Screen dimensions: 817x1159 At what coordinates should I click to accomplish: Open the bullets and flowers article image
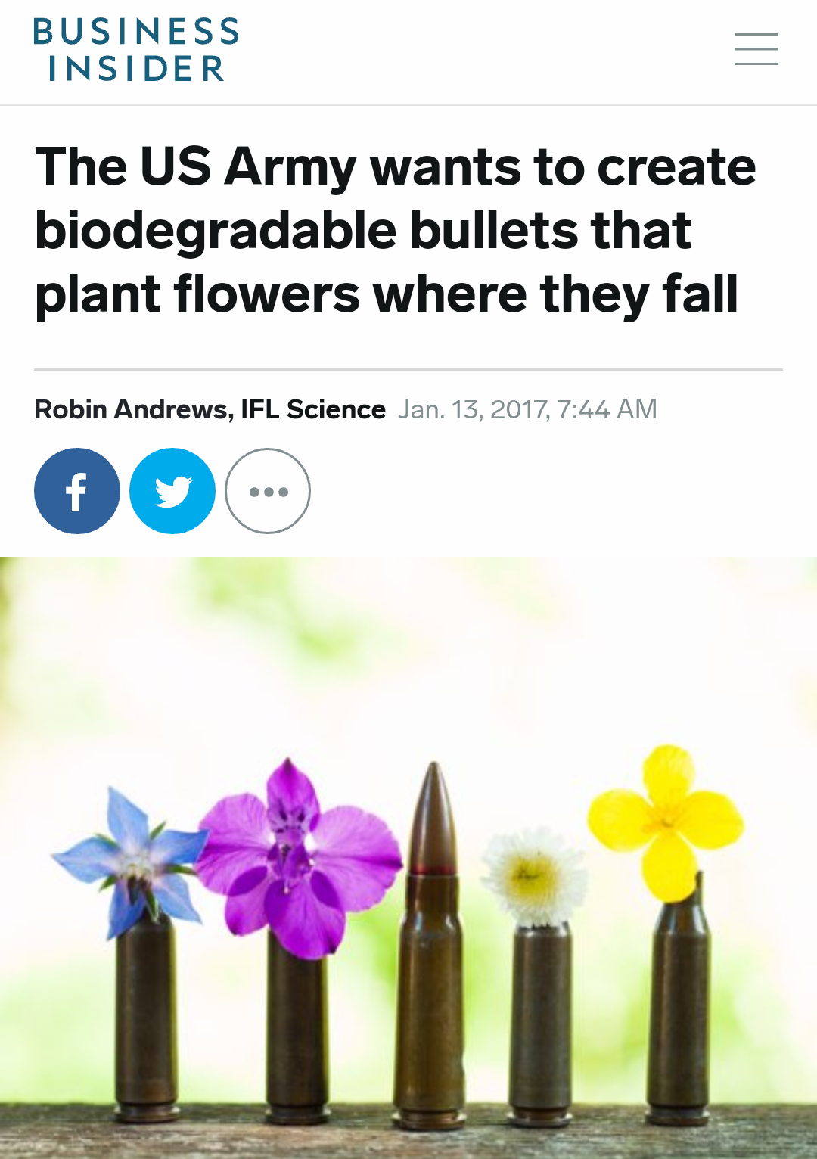pyautogui.click(x=408, y=858)
